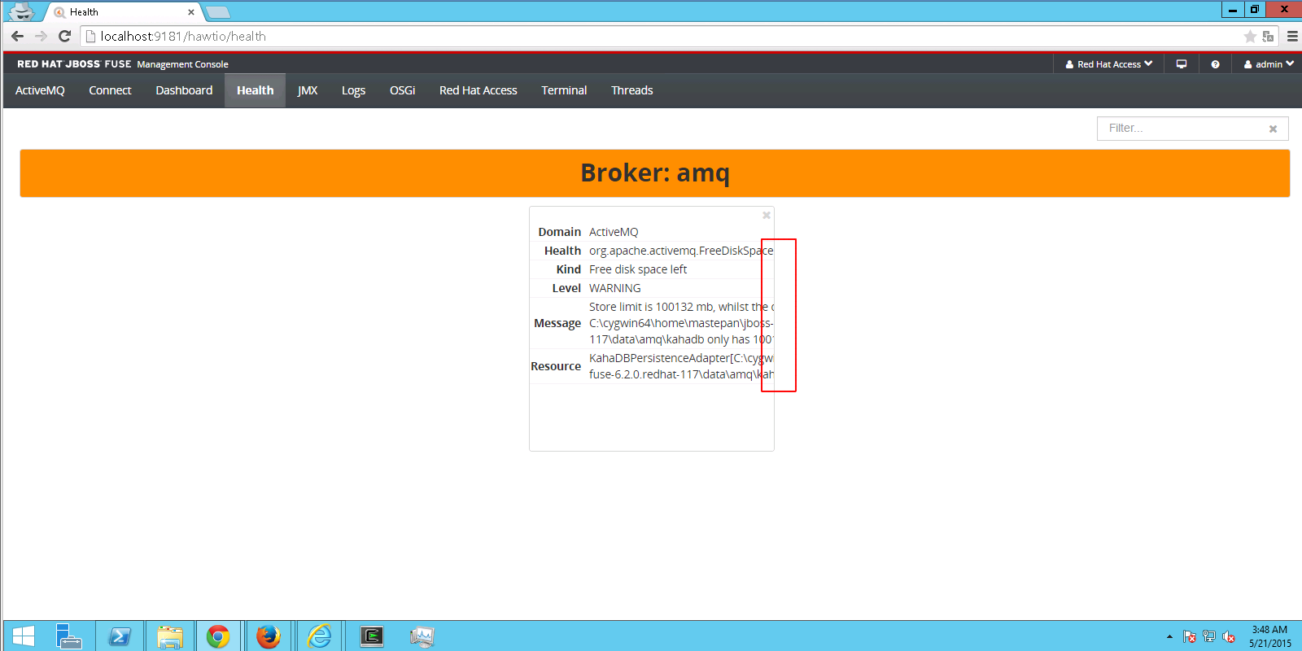1302x651 pixels.
Task: Go to the Dashboard tab
Action: tap(184, 90)
